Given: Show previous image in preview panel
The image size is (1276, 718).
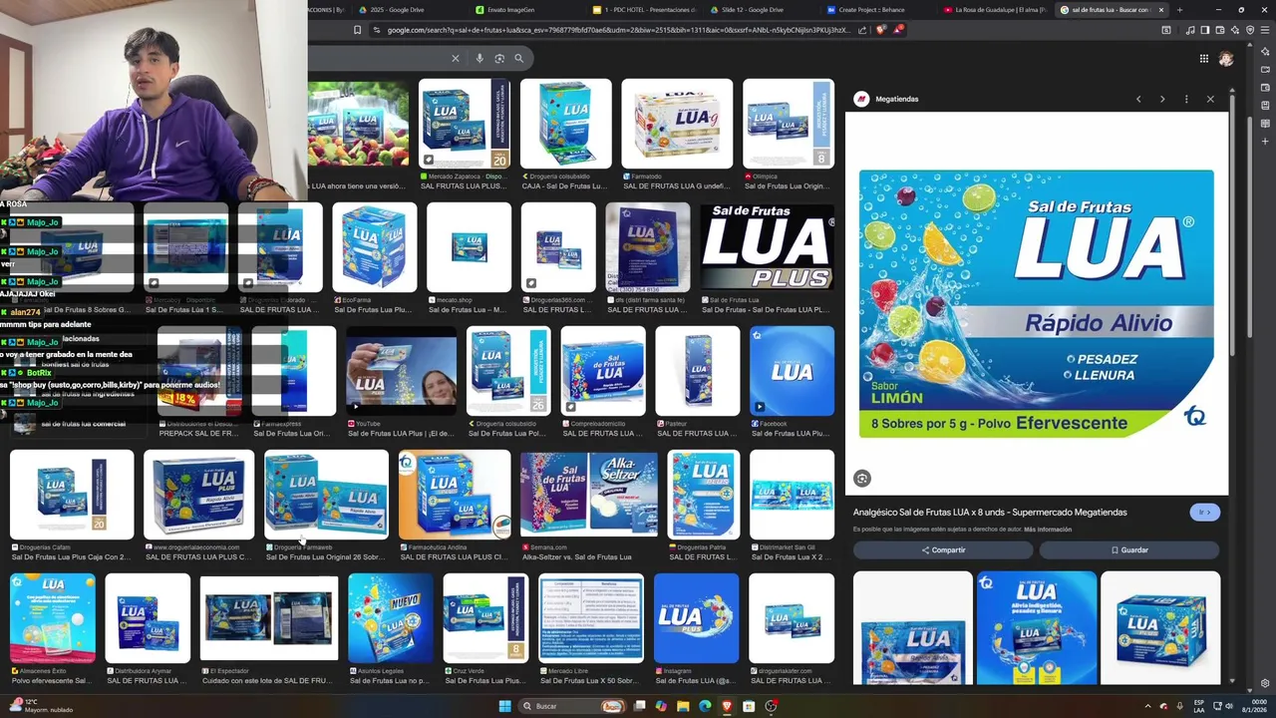Looking at the screenshot, I should coord(1138,99).
